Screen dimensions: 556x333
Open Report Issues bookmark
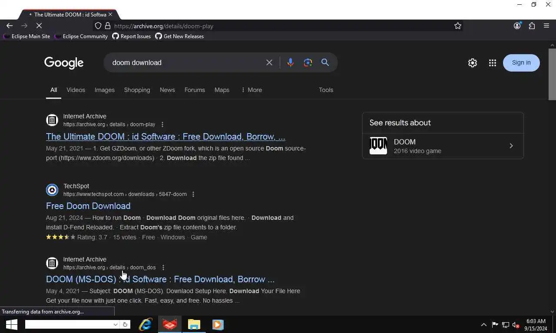pyautogui.click(x=132, y=36)
